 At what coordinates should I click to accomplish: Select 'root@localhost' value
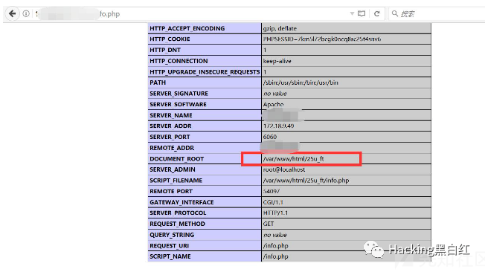point(284,169)
